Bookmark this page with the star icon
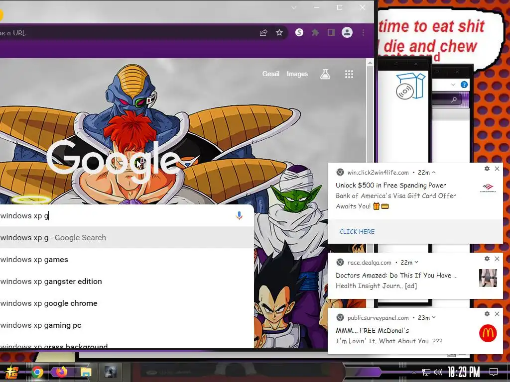The image size is (510, 382). pyautogui.click(x=279, y=32)
